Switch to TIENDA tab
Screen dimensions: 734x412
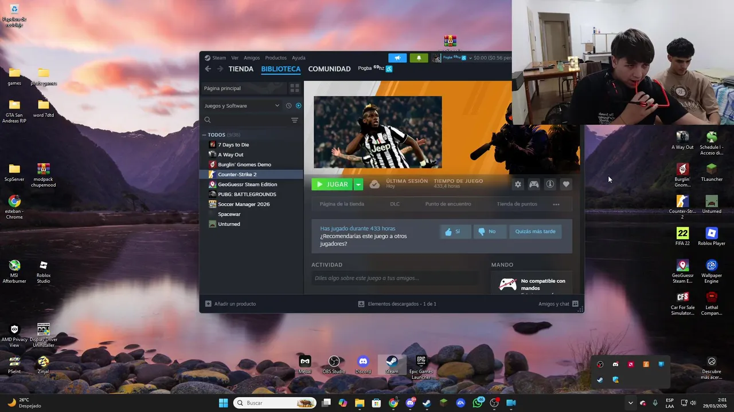[241, 69]
